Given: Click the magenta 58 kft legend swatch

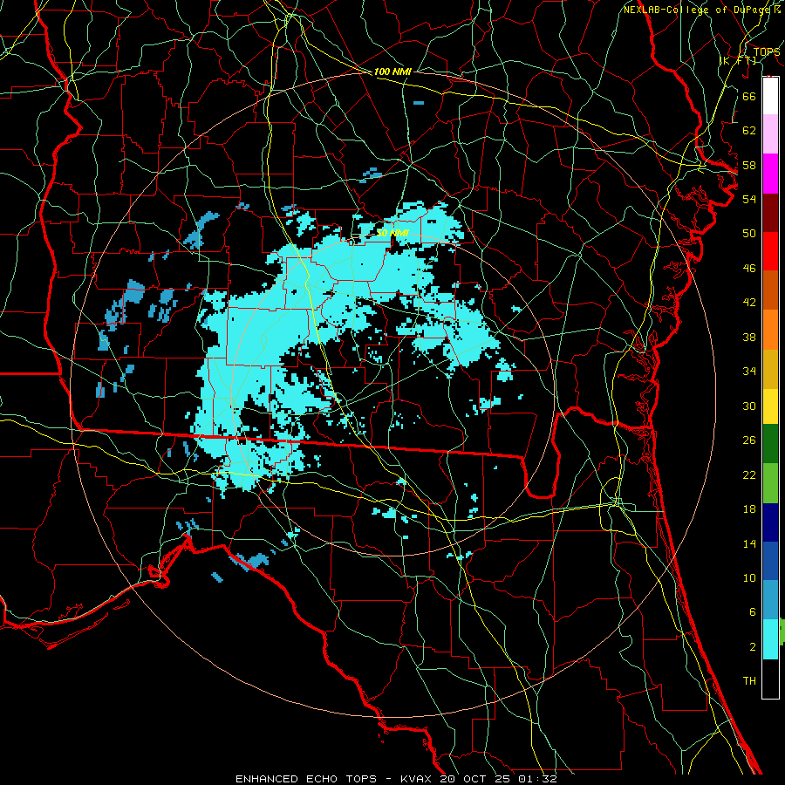Looking at the screenshot, I should click(x=770, y=174).
